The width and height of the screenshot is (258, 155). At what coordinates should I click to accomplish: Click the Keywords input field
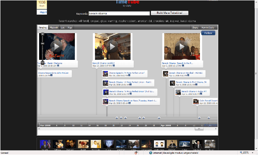(119, 13)
